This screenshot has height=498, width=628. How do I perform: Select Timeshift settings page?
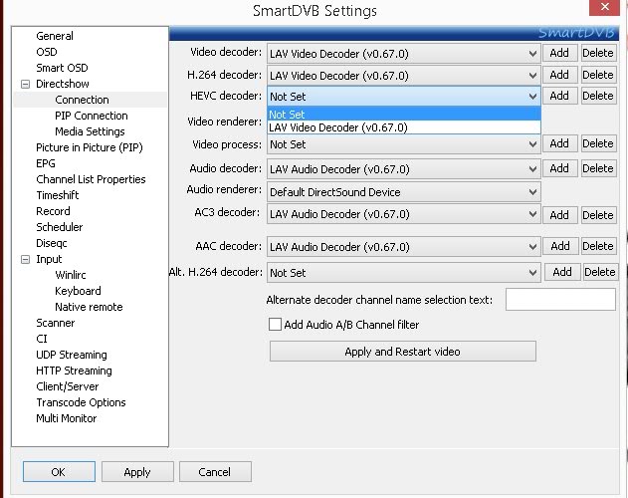(x=58, y=195)
